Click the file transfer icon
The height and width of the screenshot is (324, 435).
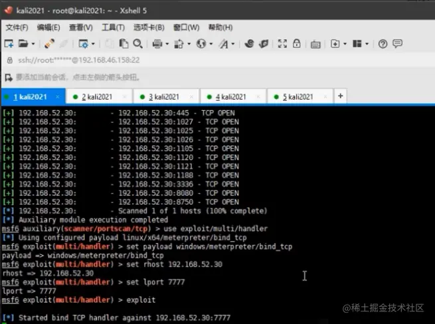pos(179,44)
